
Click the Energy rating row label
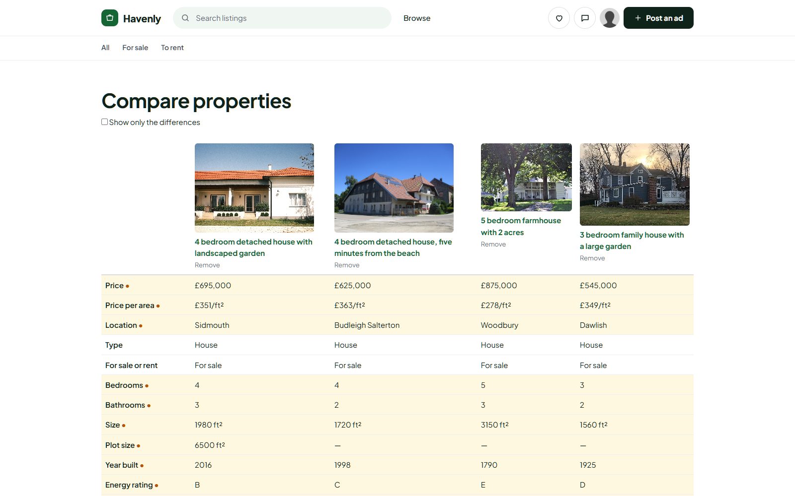tap(129, 485)
